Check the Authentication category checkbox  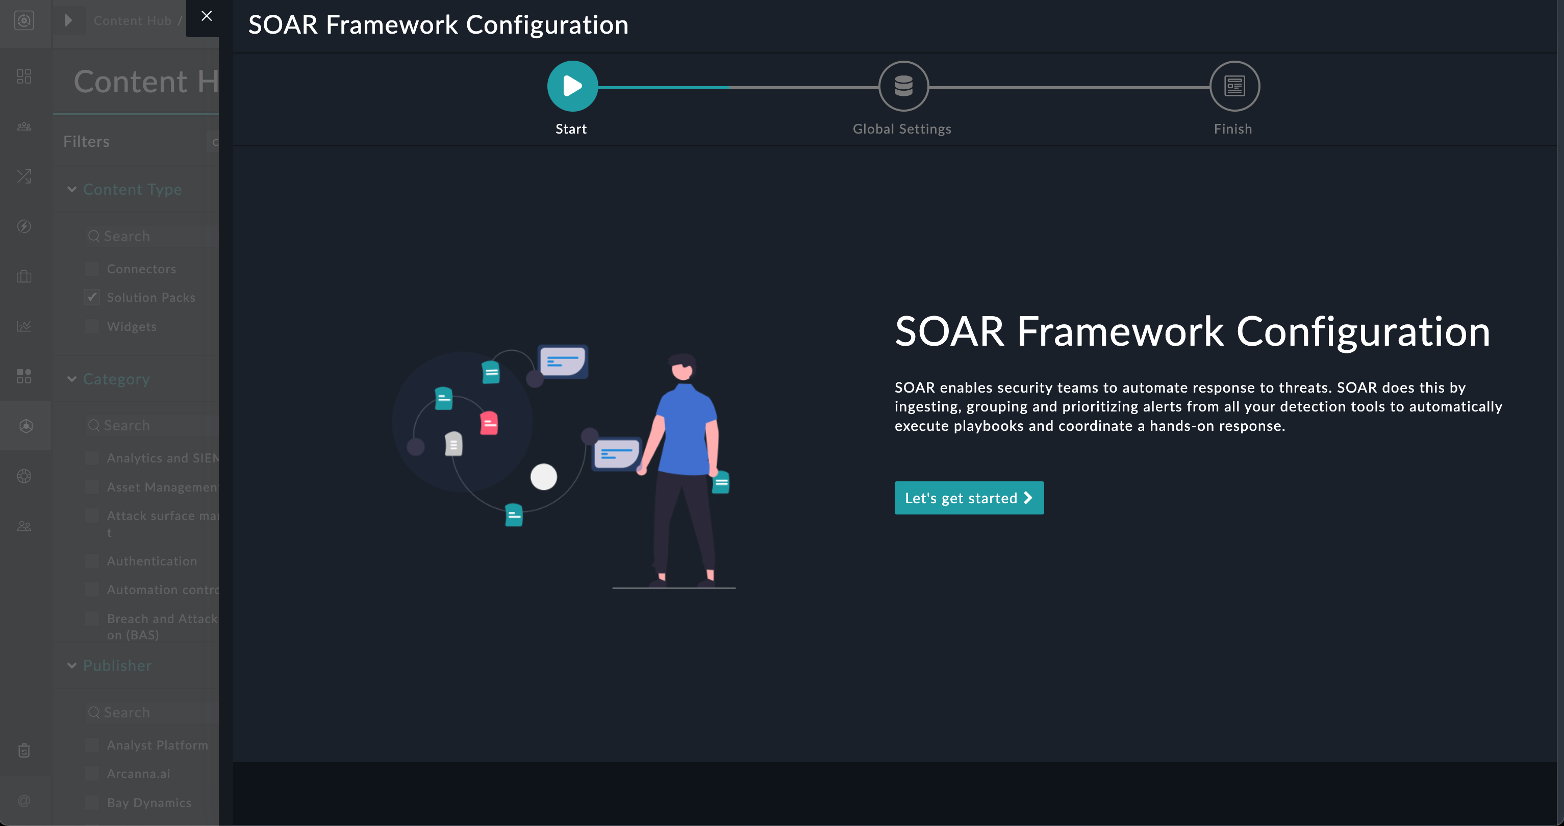pos(92,561)
